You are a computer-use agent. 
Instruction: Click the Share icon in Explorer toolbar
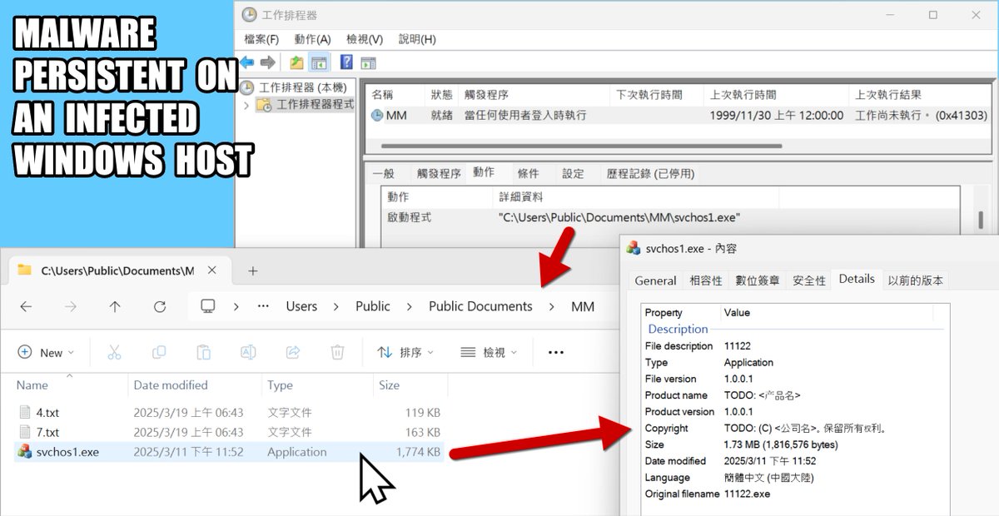pos(292,352)
